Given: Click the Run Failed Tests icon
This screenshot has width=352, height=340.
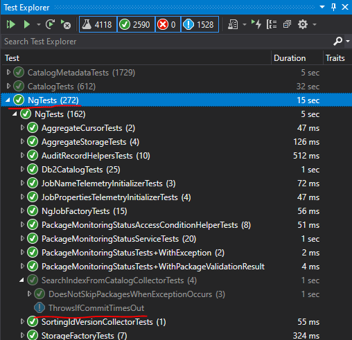Looking at the screenshot, I should [66, 24].
